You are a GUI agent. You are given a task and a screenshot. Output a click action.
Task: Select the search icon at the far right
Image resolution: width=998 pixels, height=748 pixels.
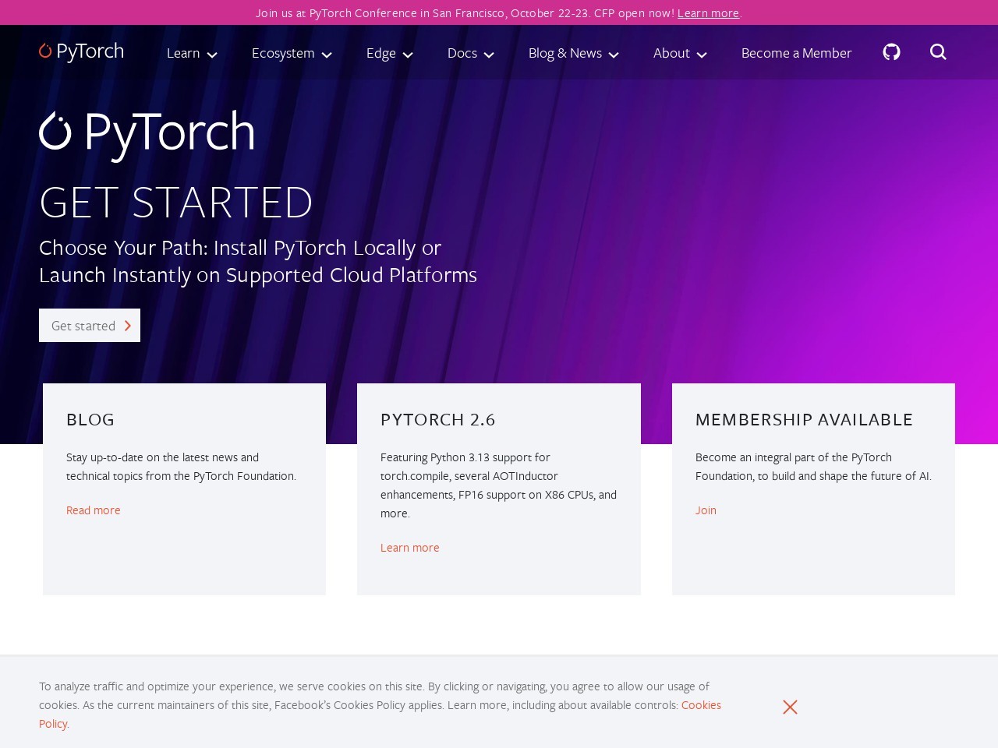[x=938, y=52]
